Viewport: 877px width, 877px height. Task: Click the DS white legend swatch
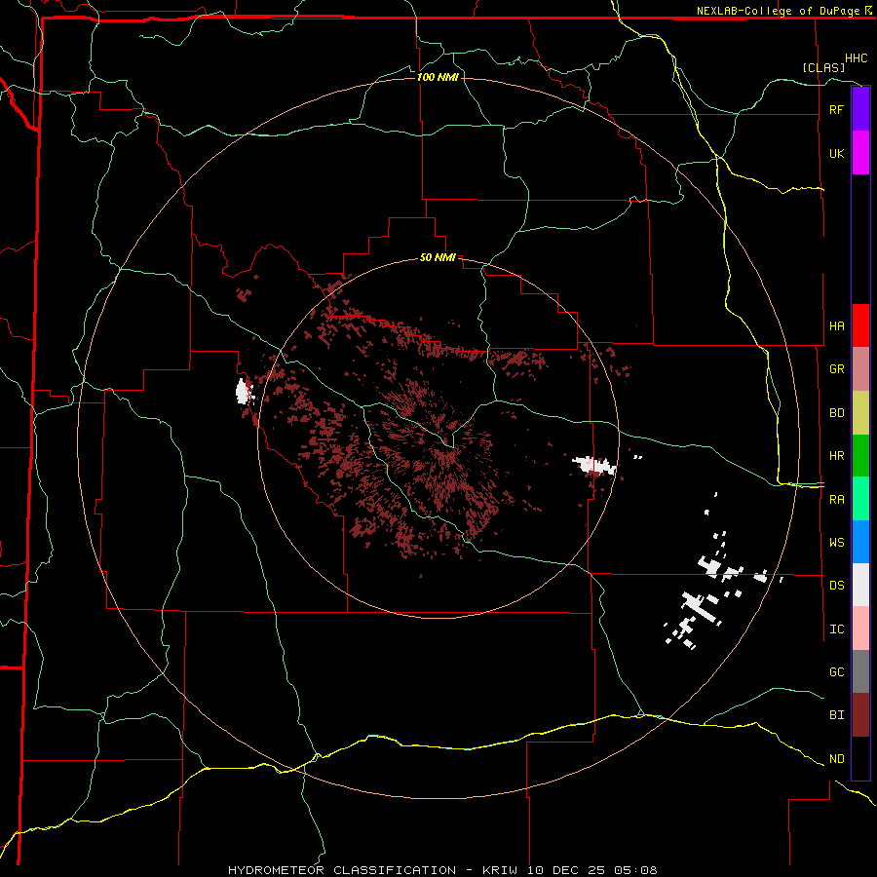pyautogui.click(x=860, y=585)
